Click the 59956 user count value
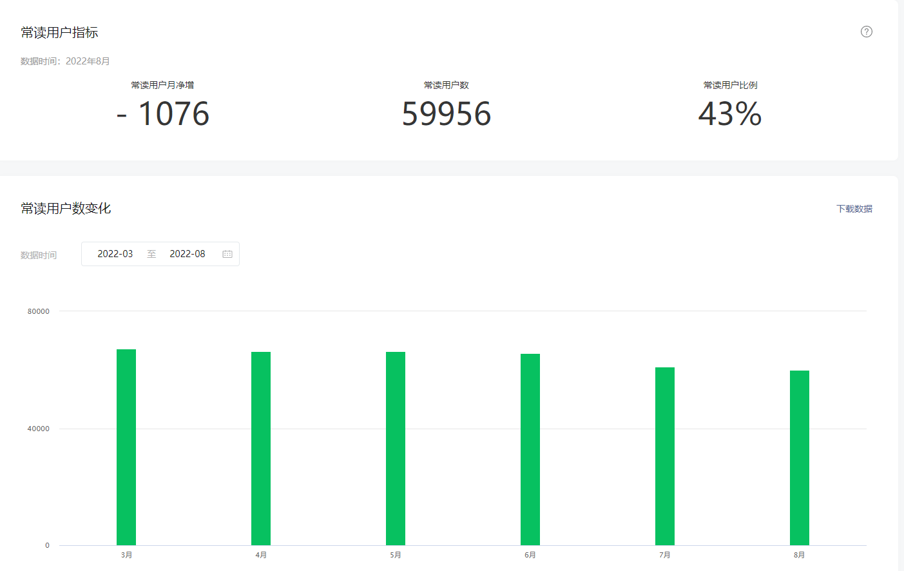The height and width of the screenshot is (571, 904). pyautogui.click(x=447, y=113)
